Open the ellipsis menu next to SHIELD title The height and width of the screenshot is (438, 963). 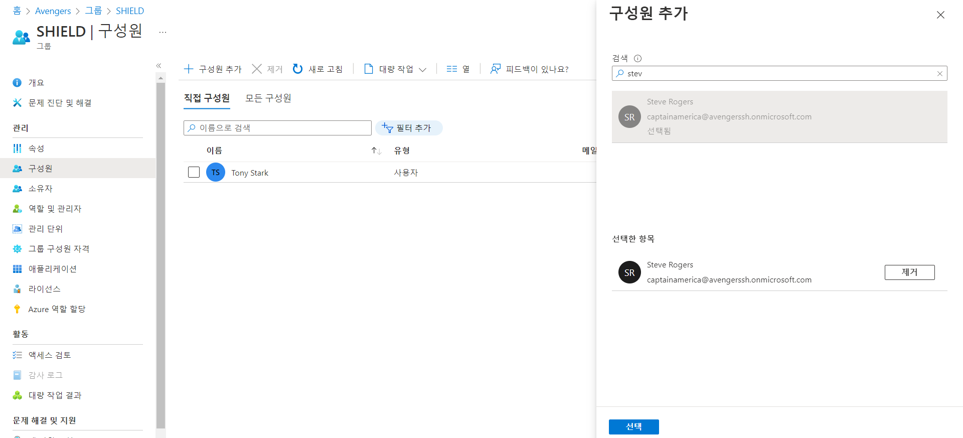click(163, 32)
